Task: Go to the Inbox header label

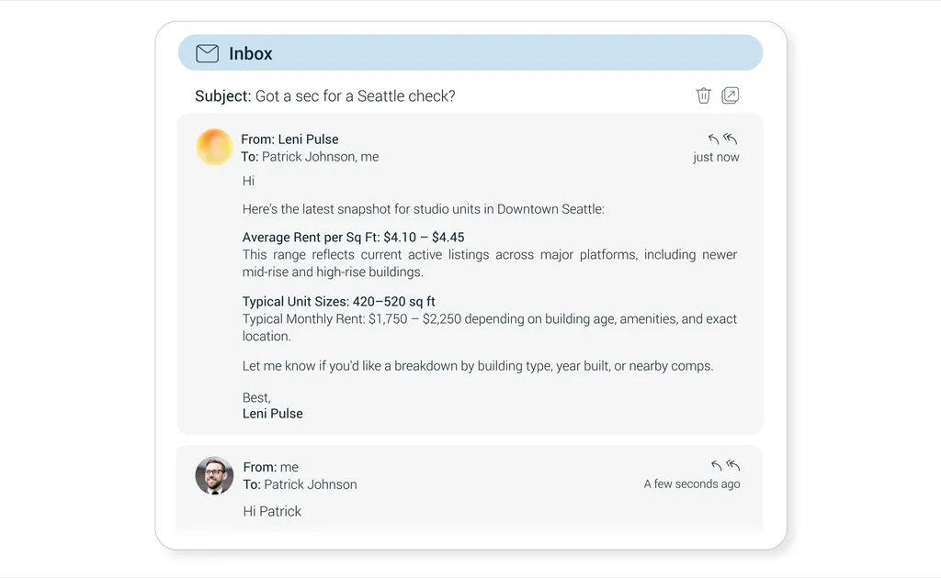Action: [251, 53]
